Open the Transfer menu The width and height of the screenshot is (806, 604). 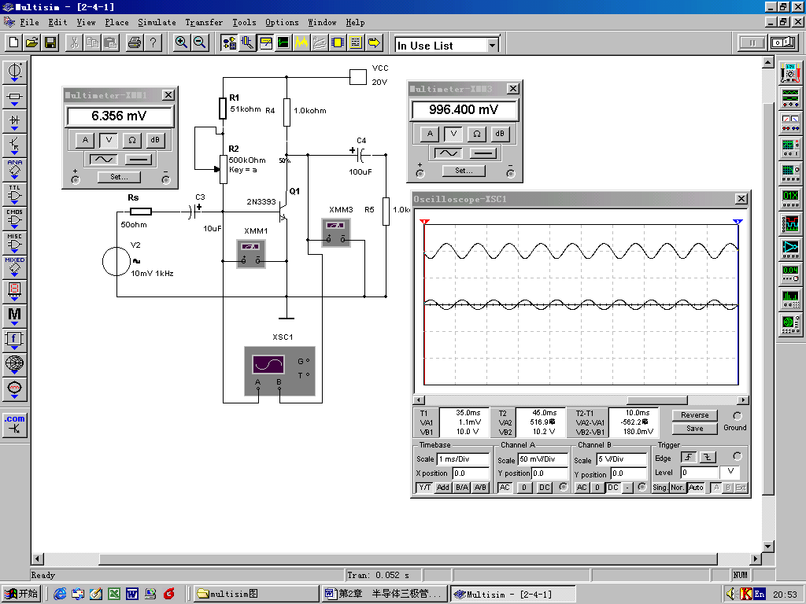(x=204, y=22)
